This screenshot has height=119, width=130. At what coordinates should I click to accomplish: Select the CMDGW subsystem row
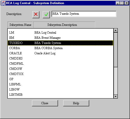[x=61, y=69]
